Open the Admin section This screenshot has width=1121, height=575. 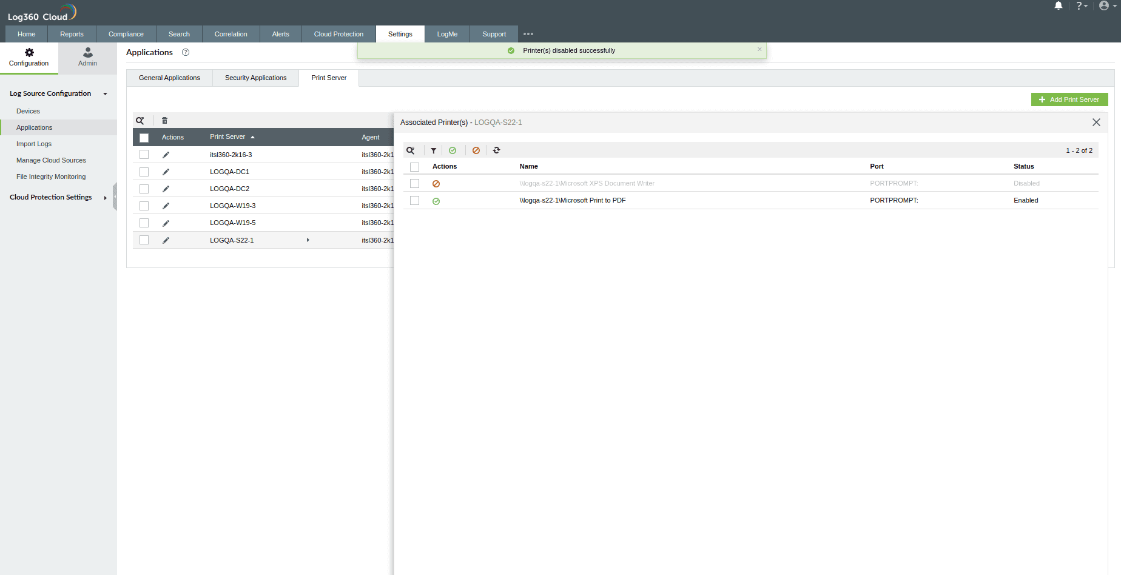[x=87, y=58]
